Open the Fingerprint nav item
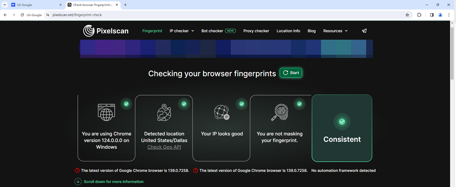This screenshot has width=456, height=187. (x=152, y=31)
